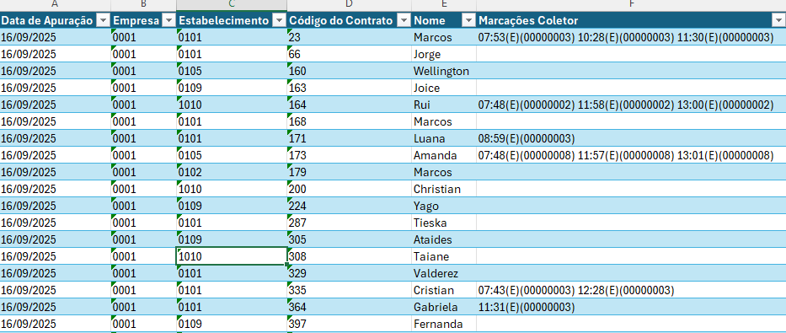Select contract code cell 164

pyautogui.click(x=350, y=105)
